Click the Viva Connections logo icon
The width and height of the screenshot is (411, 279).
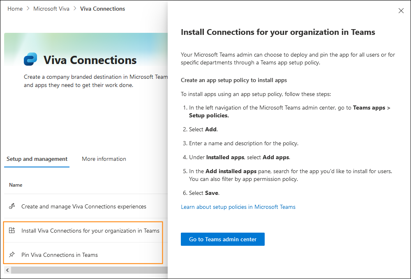30,59
